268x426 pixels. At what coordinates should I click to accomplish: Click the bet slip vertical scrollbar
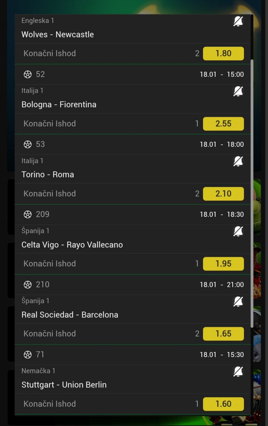(252, 193)
